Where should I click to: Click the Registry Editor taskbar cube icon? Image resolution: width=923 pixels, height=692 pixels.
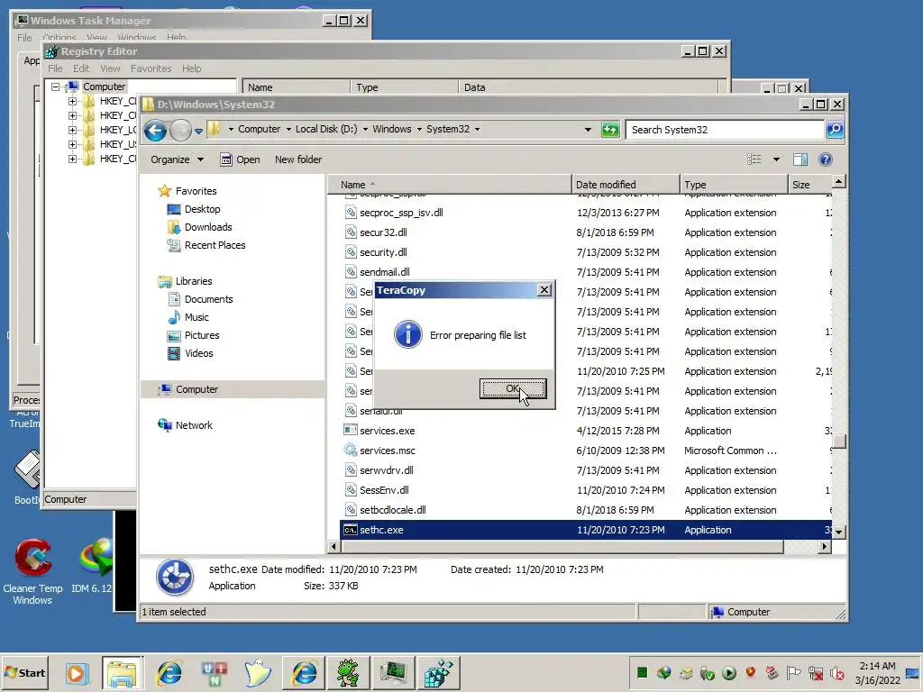click(x=439, y=672)
